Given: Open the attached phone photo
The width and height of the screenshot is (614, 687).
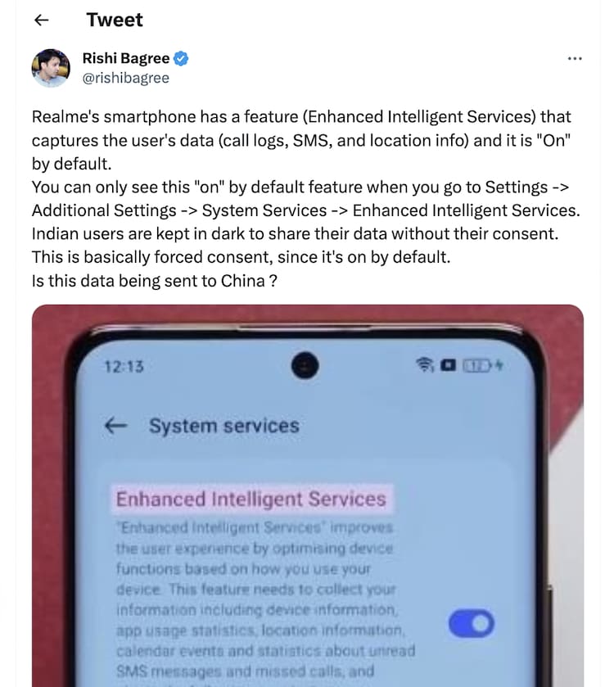Looking at the screenshot, I should click(x=308, y=495).
